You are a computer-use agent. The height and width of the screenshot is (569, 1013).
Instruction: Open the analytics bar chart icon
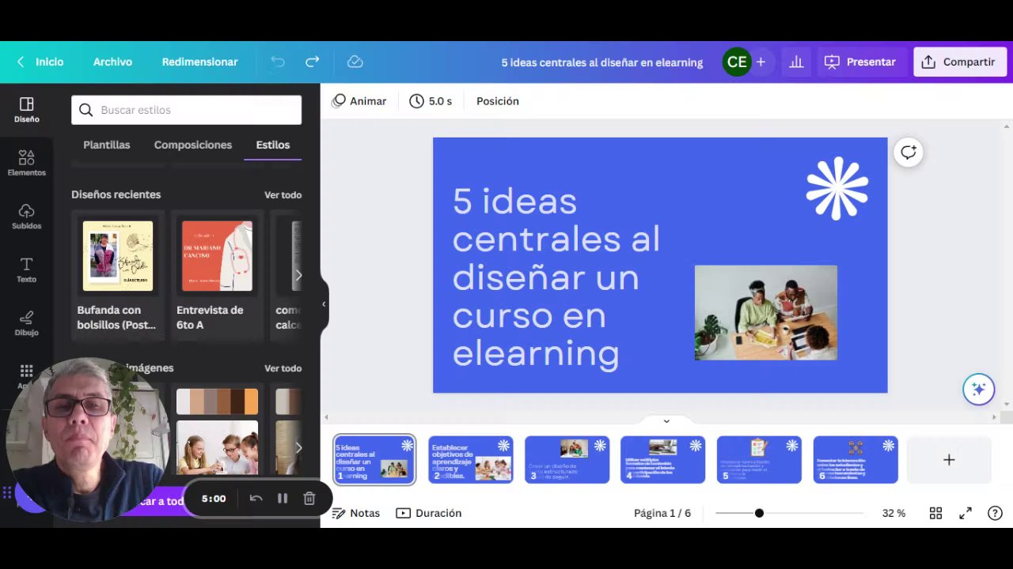(796, 62)
